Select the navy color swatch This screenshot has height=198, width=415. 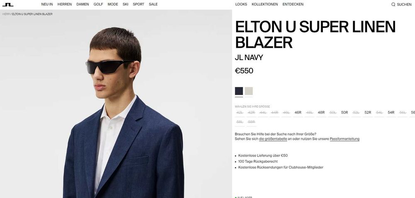coord(239,91)
